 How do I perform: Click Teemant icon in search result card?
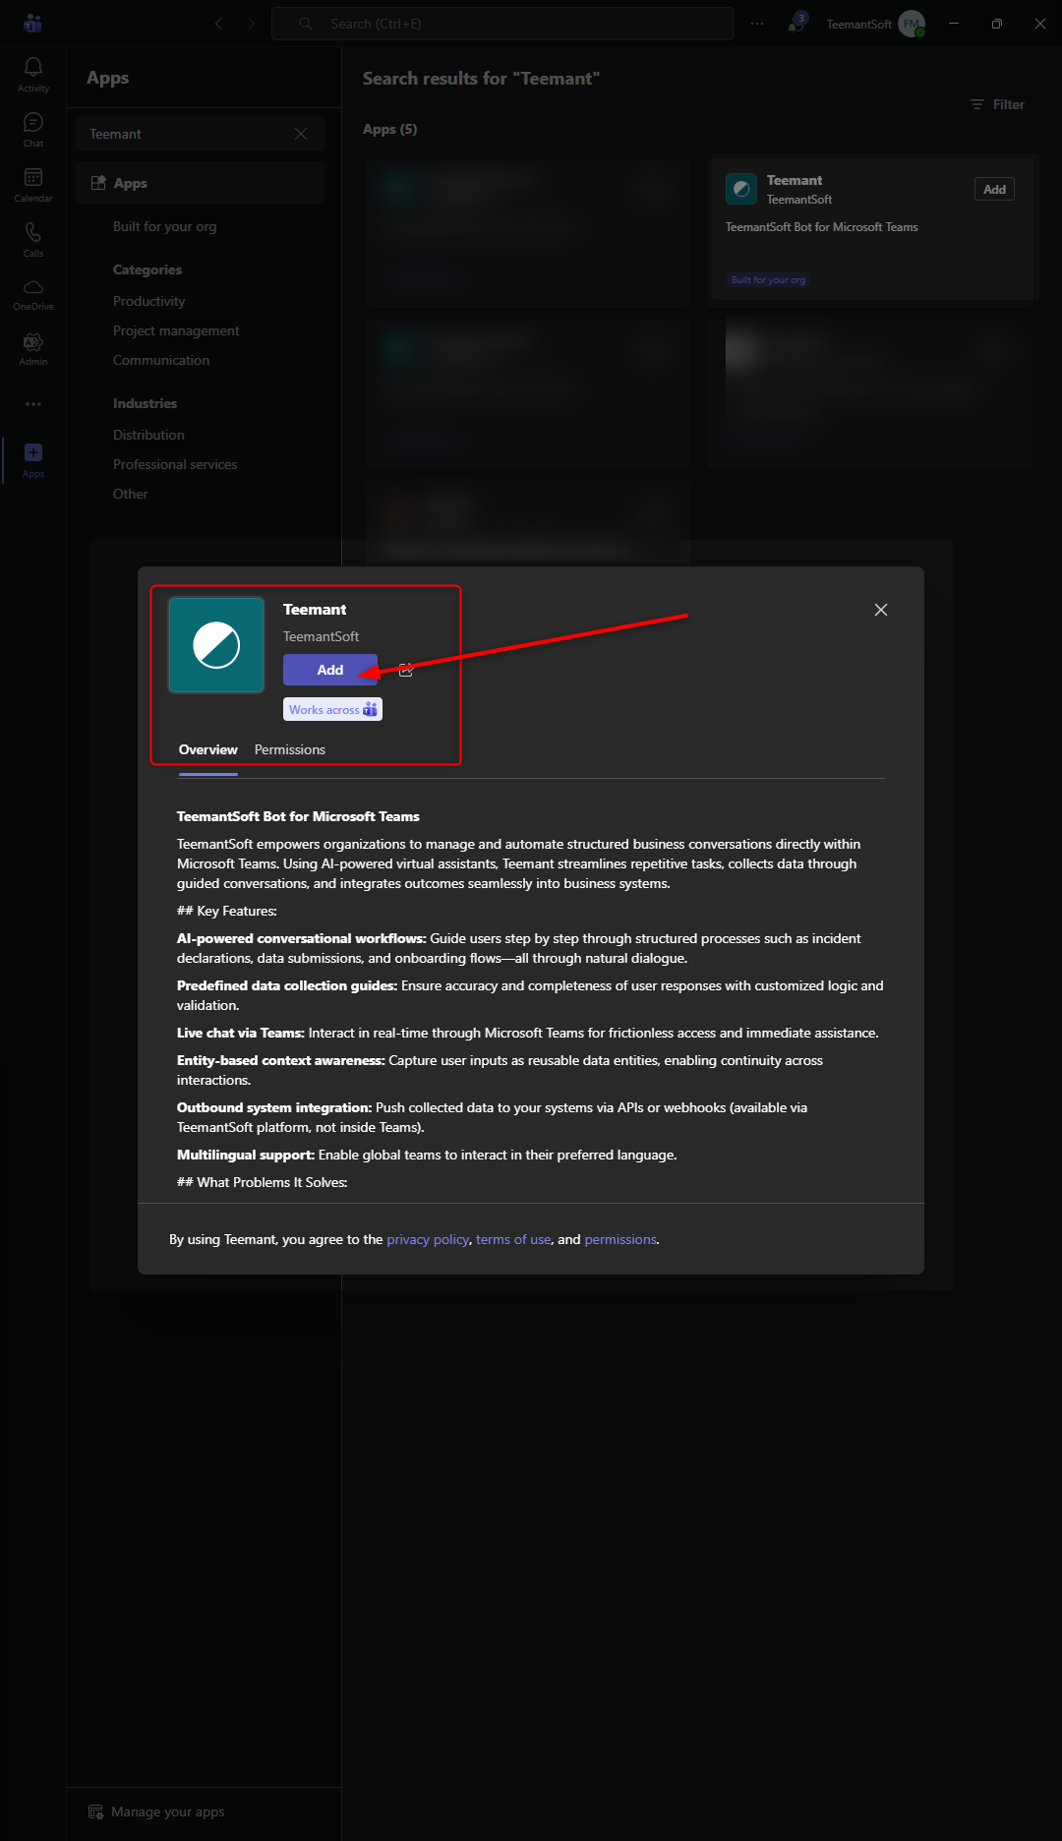tap(741, 189)
